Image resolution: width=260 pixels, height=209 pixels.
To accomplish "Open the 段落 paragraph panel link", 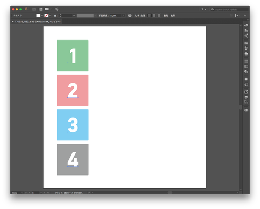I will coord(143,16).
